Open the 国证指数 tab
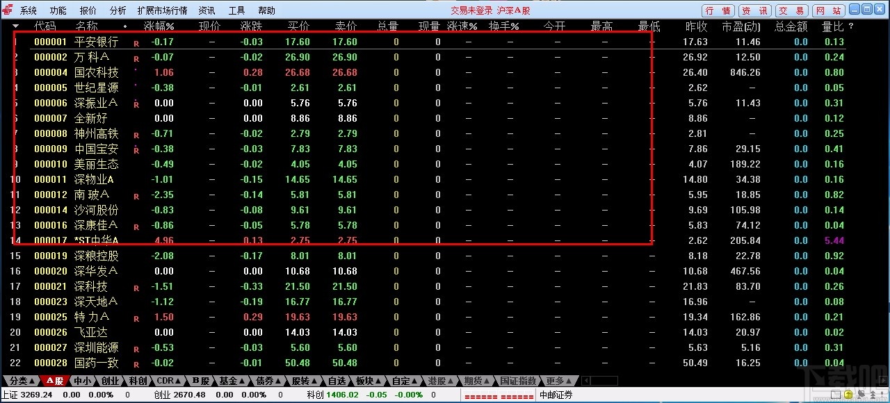The height and width of the screenshot is (403, 890). 519,381
